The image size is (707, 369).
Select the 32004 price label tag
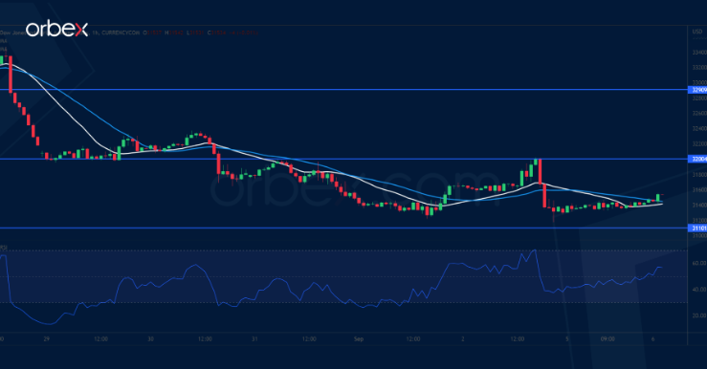pos(697,159)
